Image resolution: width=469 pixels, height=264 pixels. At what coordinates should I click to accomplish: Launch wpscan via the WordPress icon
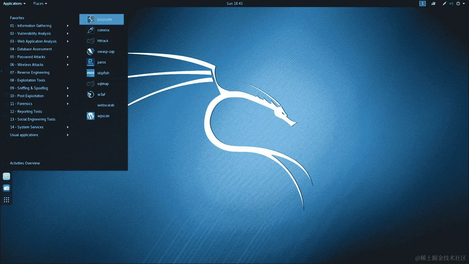pos(91,116)
